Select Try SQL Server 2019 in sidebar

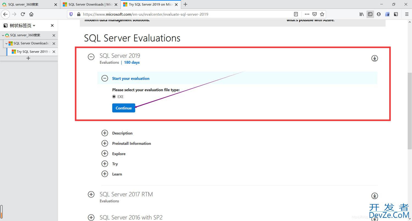click(x=32, y=52)
